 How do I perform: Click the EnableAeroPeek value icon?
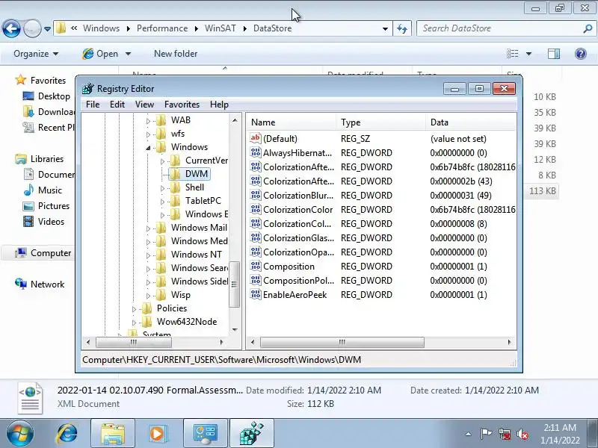pyautogui.click(x=256, y=294)
